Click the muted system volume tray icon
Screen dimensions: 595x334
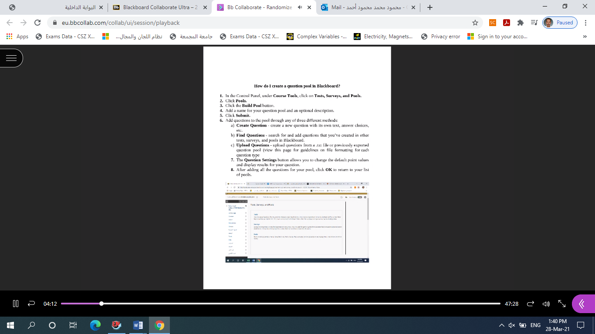pos(512,325)
